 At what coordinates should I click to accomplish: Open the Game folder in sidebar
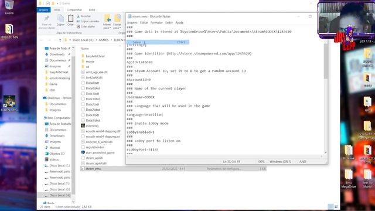51,84
